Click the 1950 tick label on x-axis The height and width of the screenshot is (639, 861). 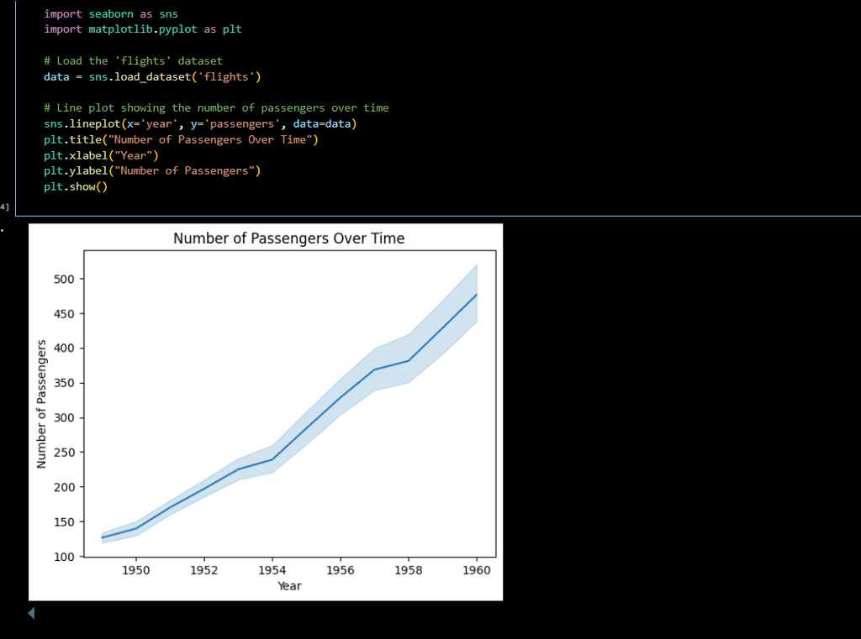pos(136,570)
